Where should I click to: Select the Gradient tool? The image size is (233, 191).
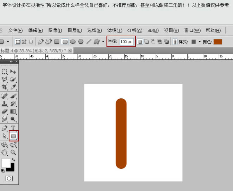tap(13, 111)
